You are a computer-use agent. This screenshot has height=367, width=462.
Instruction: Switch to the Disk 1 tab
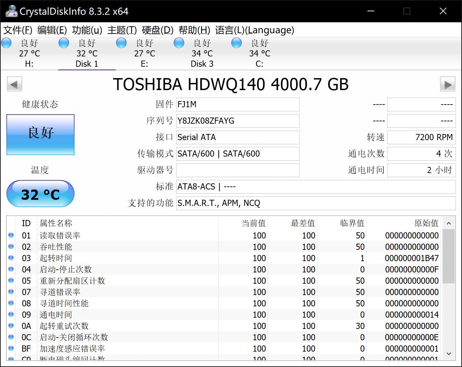(87, 64)
